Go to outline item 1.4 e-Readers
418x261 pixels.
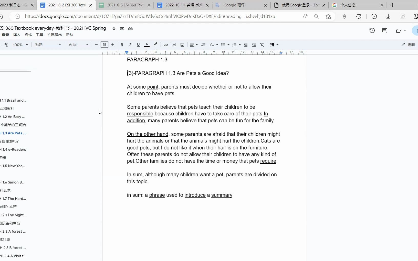coord(13,149)
